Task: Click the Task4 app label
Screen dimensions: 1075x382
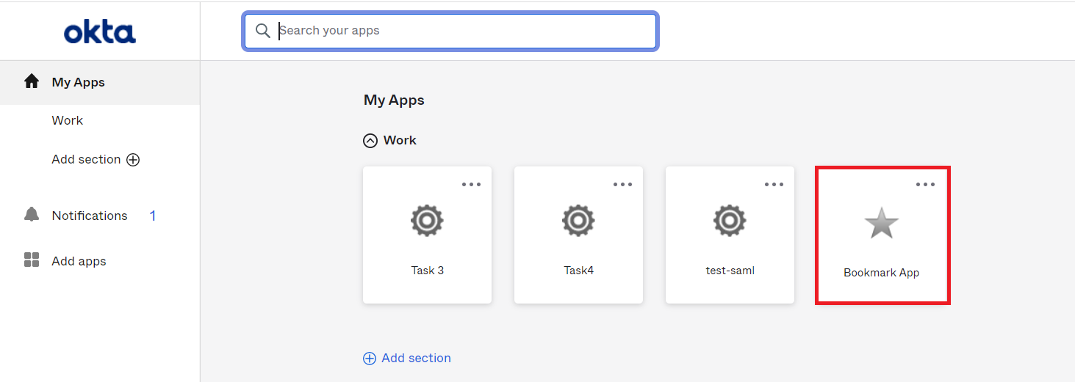Action: point(579,270)
